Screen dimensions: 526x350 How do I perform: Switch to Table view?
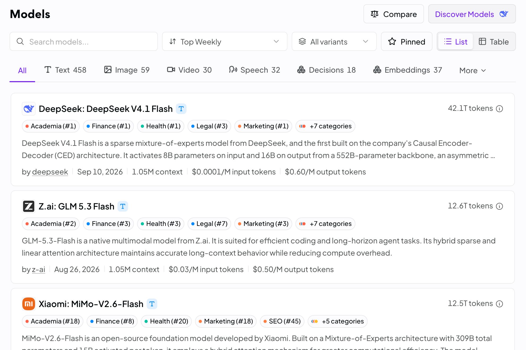[x=494, y=42]
